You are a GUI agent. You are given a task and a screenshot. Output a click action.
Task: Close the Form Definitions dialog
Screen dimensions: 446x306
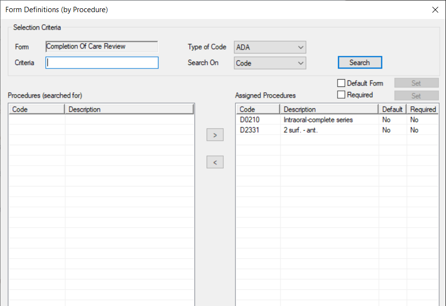click(435, 9)
